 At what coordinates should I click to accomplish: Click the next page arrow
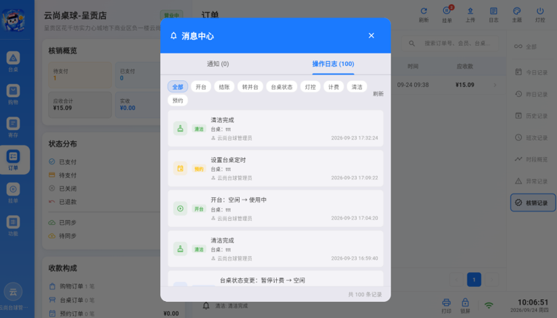[x=492, y=280]
